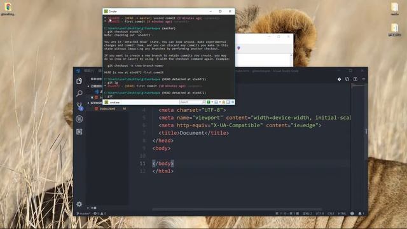Click the VS Code logo in title bar
The width and height of the screenshot is (407, 229).
(78, 71)
